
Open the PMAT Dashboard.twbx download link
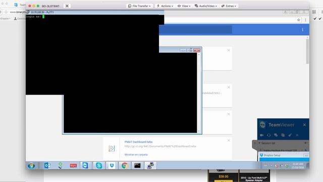point(138,142)
